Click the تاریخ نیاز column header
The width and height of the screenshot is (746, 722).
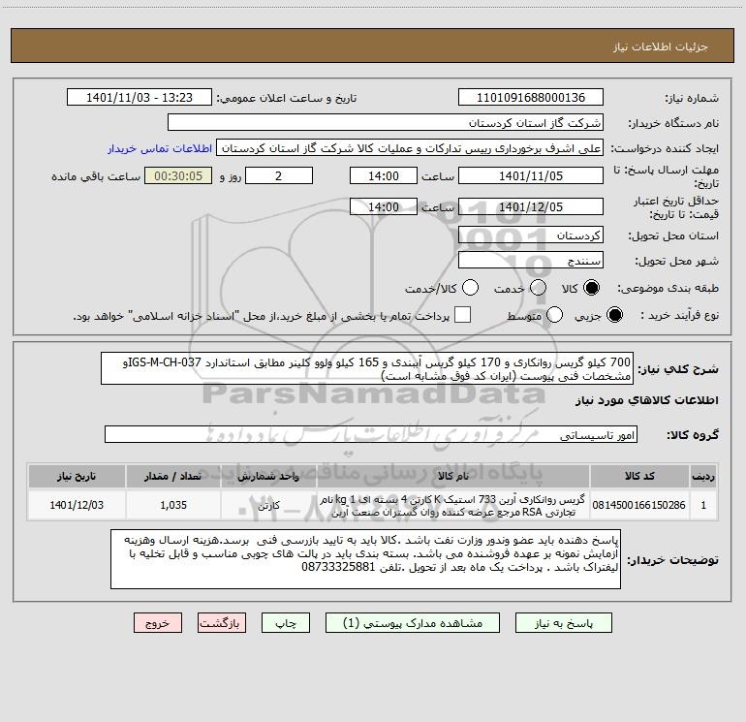pos(77,476)
